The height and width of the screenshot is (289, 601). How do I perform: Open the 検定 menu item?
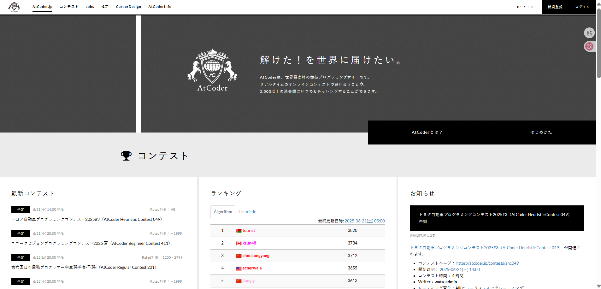tap(105, 7)
